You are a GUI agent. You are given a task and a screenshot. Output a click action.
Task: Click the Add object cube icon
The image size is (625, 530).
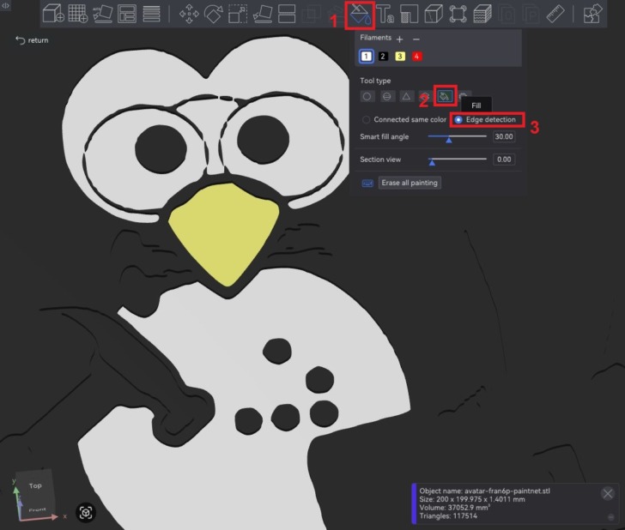[x=53, y=14]
